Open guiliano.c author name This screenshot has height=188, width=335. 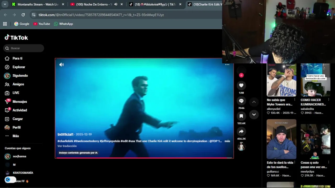coord(273,172)
